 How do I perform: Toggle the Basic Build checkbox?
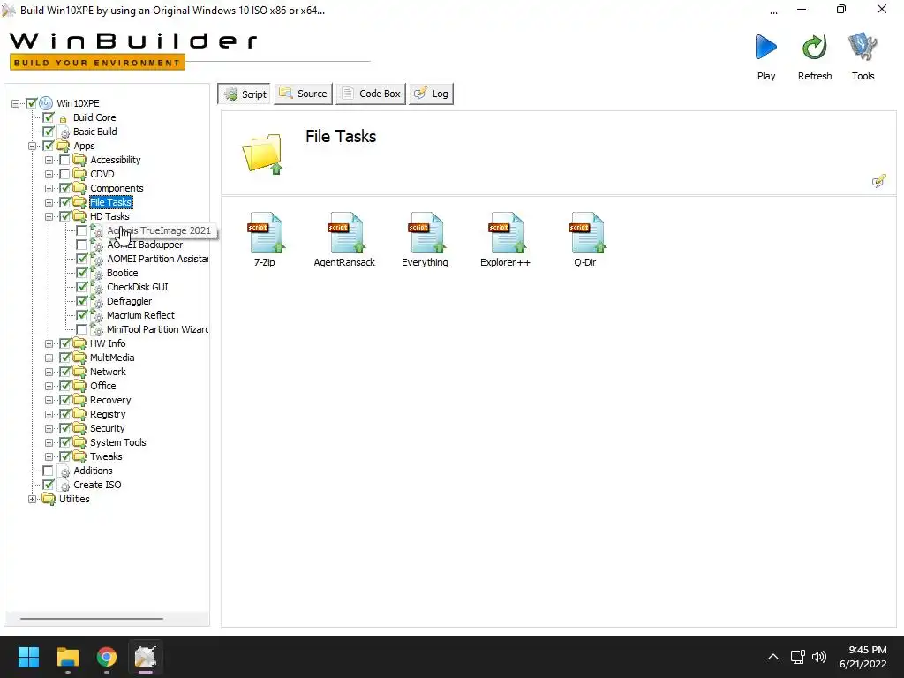[x=49, y=132]
